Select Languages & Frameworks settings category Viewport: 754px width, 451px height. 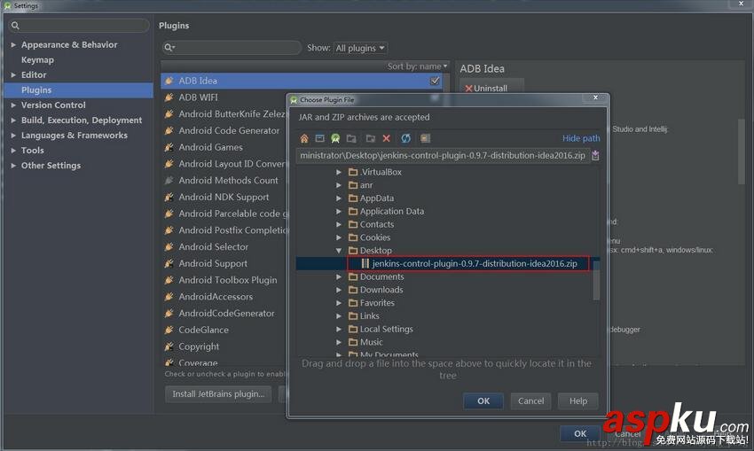click(x=74, y=136)
